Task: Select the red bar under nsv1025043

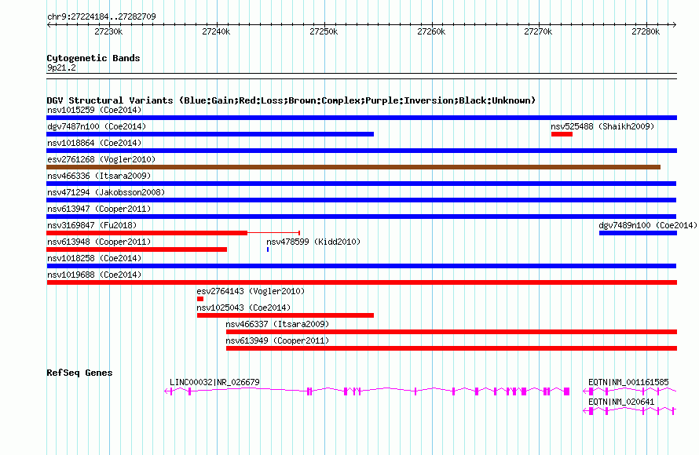Action: 285,315
